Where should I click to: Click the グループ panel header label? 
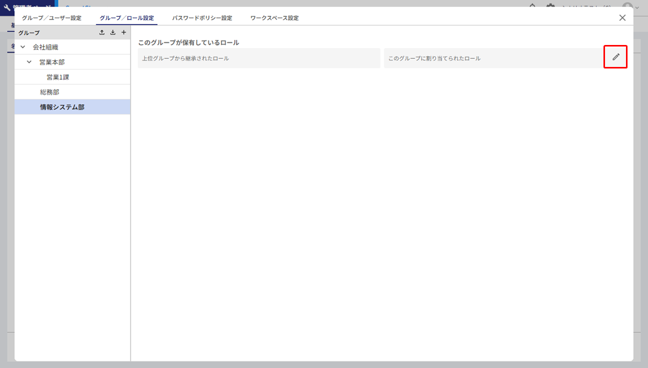pyautogui.click(x=29, y=33)
